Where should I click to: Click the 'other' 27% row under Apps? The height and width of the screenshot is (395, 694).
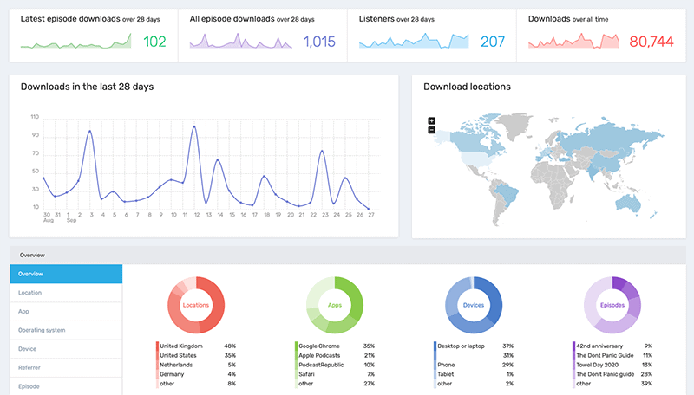pos(335,384)
